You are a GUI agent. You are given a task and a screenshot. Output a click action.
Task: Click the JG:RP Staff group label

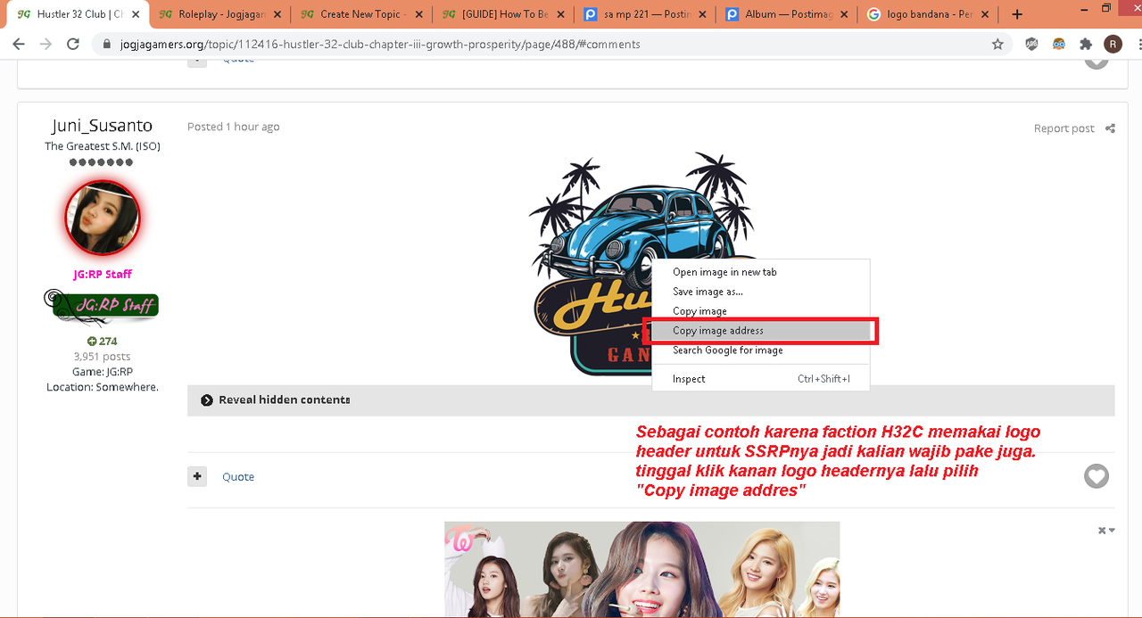[103, 274]
